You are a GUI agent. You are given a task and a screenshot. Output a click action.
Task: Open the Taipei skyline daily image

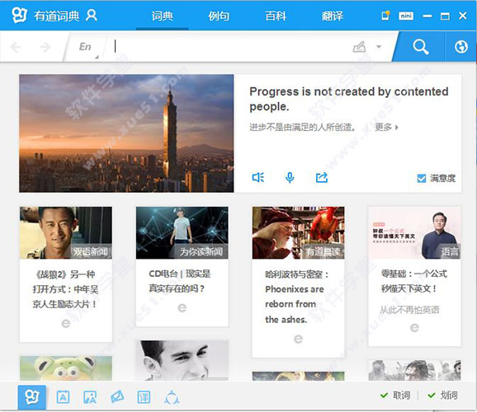pyautogui.click(x=126, y=133)
